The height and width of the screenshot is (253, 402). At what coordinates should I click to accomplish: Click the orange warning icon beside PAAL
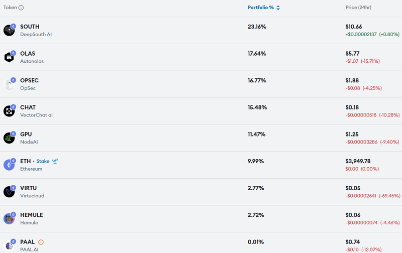tap(41, 242)
